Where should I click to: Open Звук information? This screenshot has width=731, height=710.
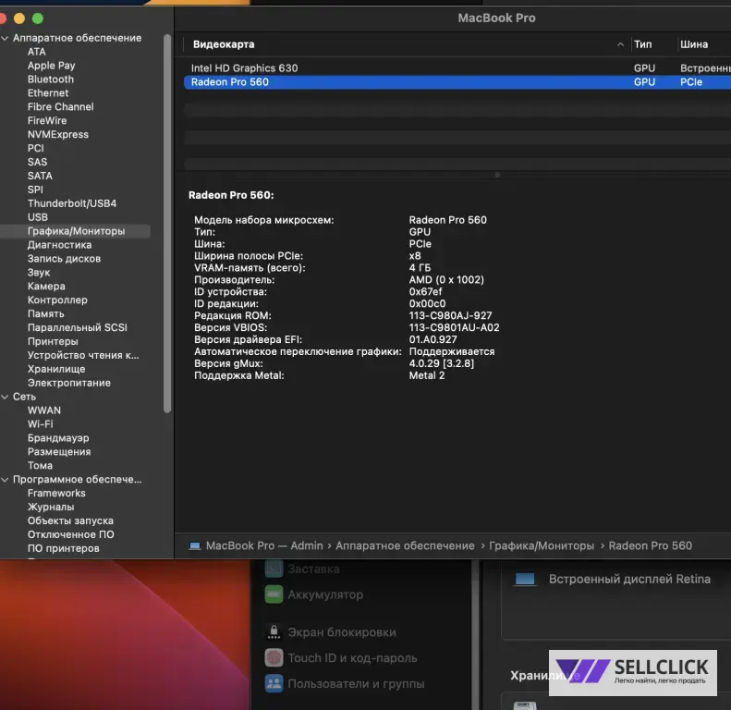click(x=39, y=273)
